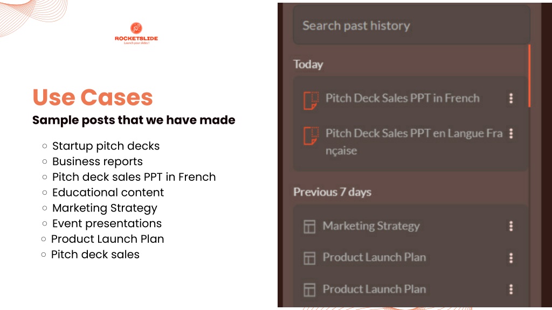Open three-dot menu for first Product Launch Plan
This screenshot has height=310, width=552.
tap(511, 258)
